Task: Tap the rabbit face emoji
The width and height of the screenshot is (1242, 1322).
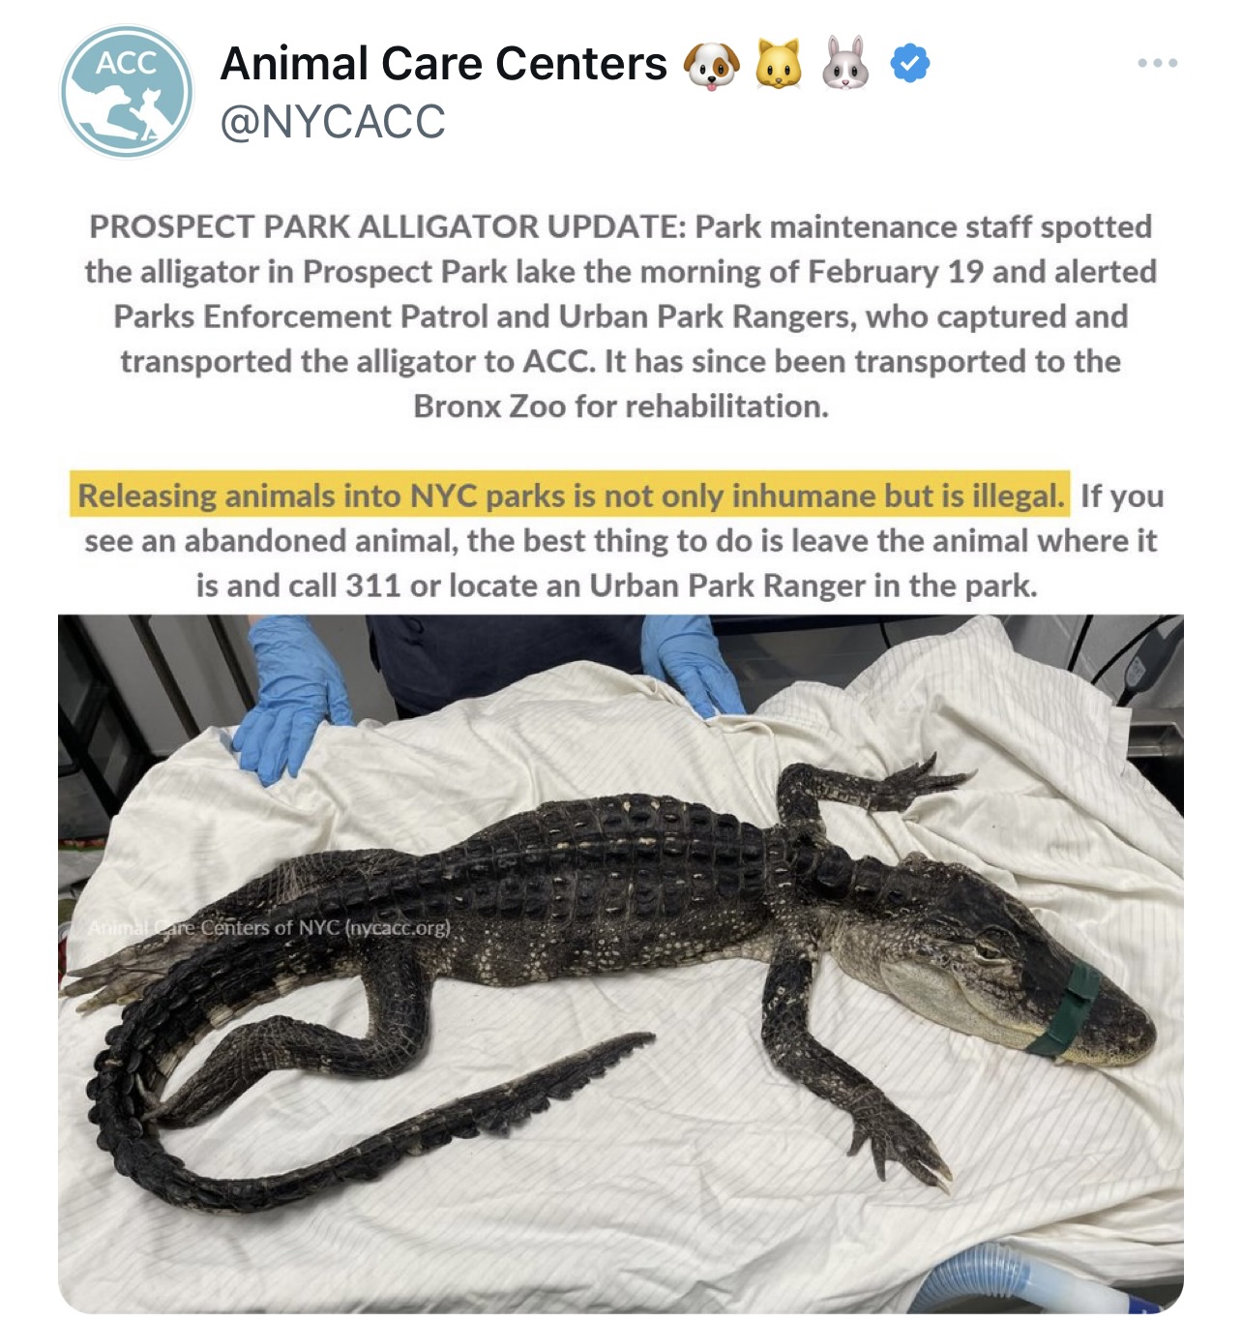Action: coord(845,64)
